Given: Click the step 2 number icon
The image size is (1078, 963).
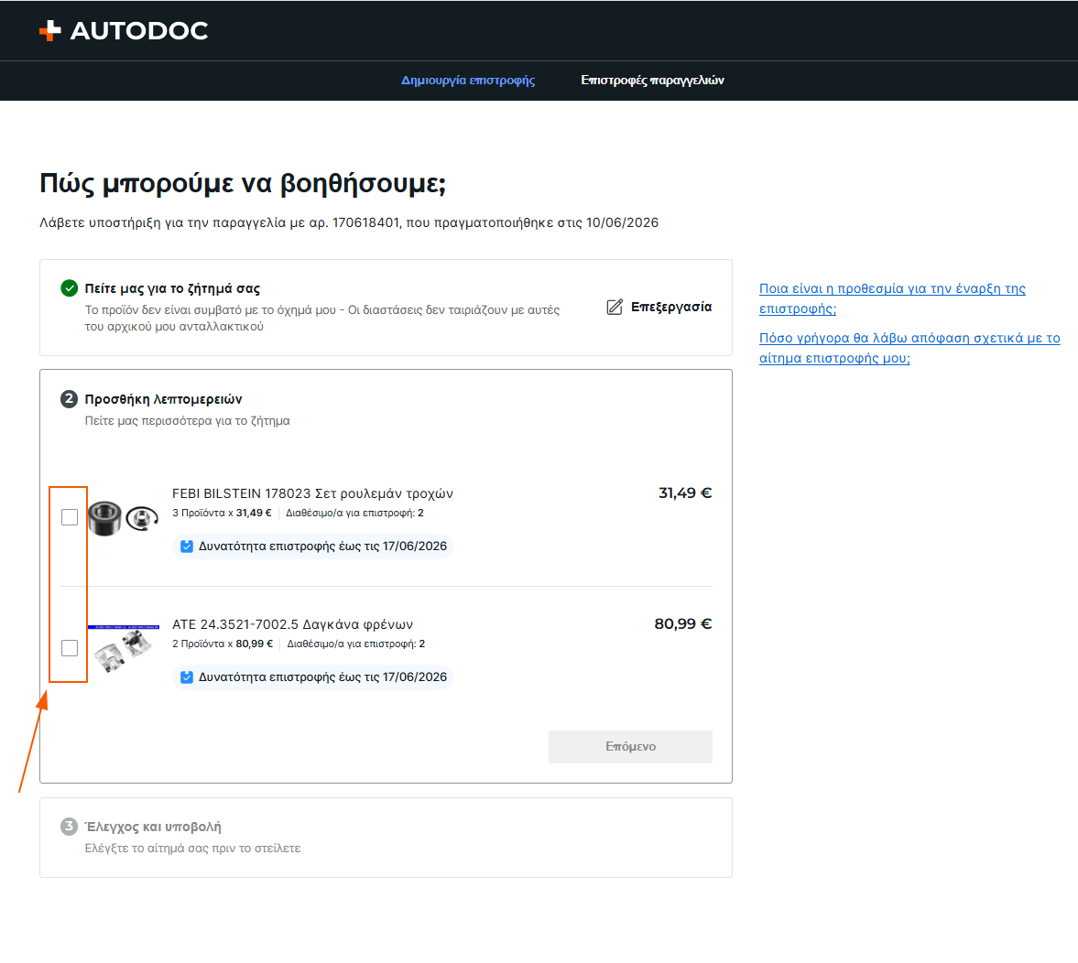Looking at the screenshot, I should point(69,399).
